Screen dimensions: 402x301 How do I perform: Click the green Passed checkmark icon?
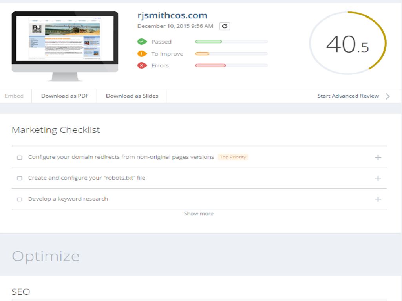142,42
